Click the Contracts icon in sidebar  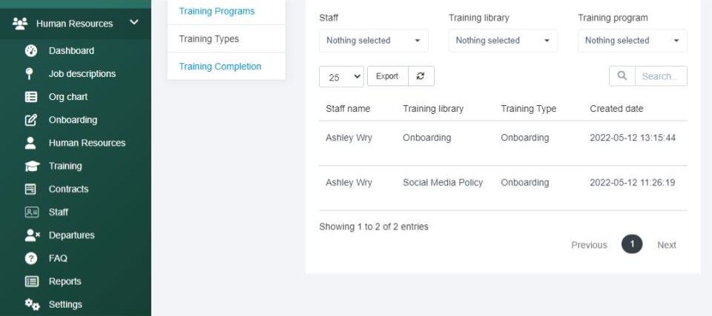pyautogui.click(x=31, y=189)
